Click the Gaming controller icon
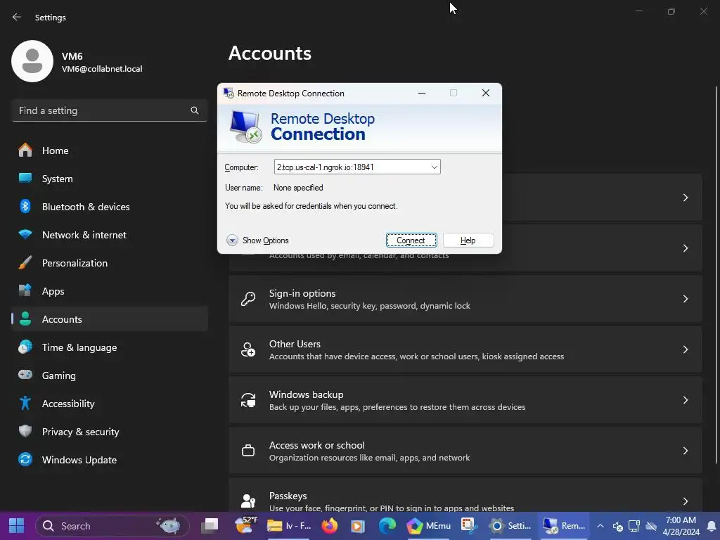This screenshot has width=720, height=540. click(x=25, y=375)
